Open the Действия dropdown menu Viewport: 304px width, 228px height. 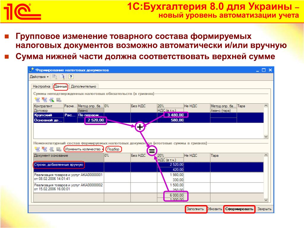(39, 77)
